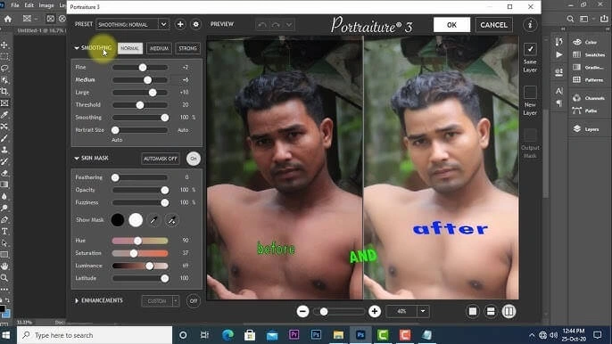Undo the last change in Portraiture
This screenshot has width=612, height=344.
click(262, 25)
